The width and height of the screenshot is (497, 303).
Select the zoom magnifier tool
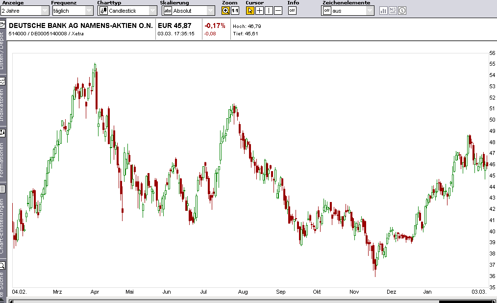pos(224,10)
